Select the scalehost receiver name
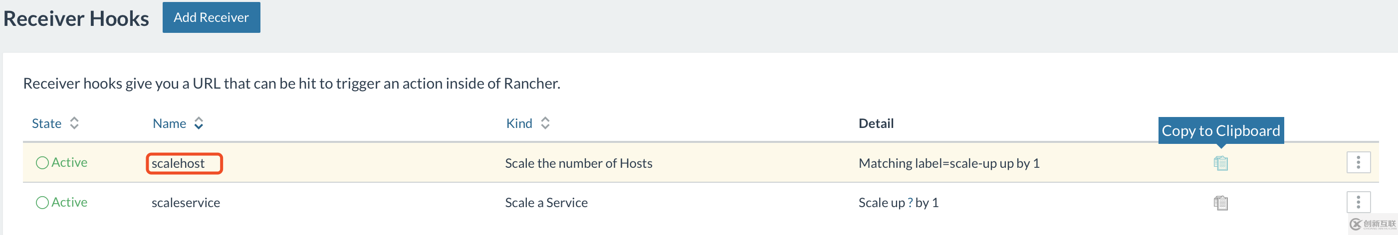This screenshot has width=1398, height=235. [x=178, y=163]
